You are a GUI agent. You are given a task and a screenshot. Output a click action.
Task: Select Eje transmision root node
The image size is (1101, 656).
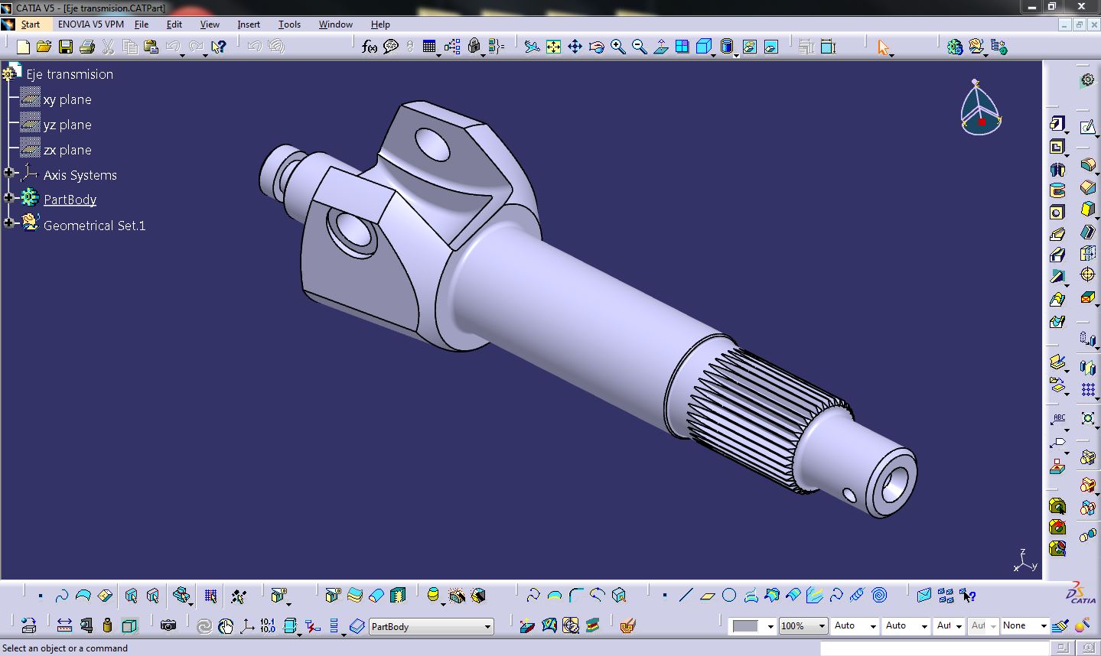[70, 74]
